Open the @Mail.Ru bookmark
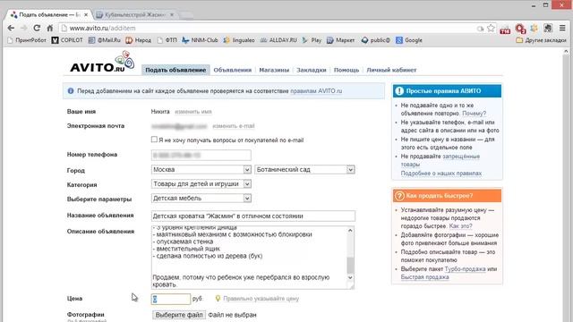Viewport: 573px width, 322px height. coord(105,40)
